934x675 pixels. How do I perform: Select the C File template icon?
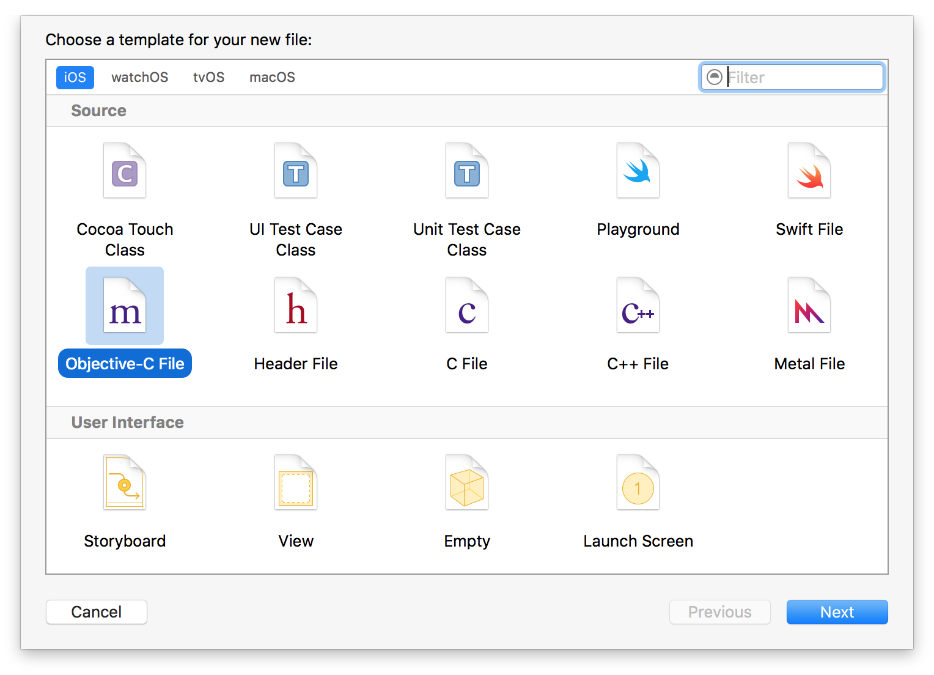click(467, 305)
